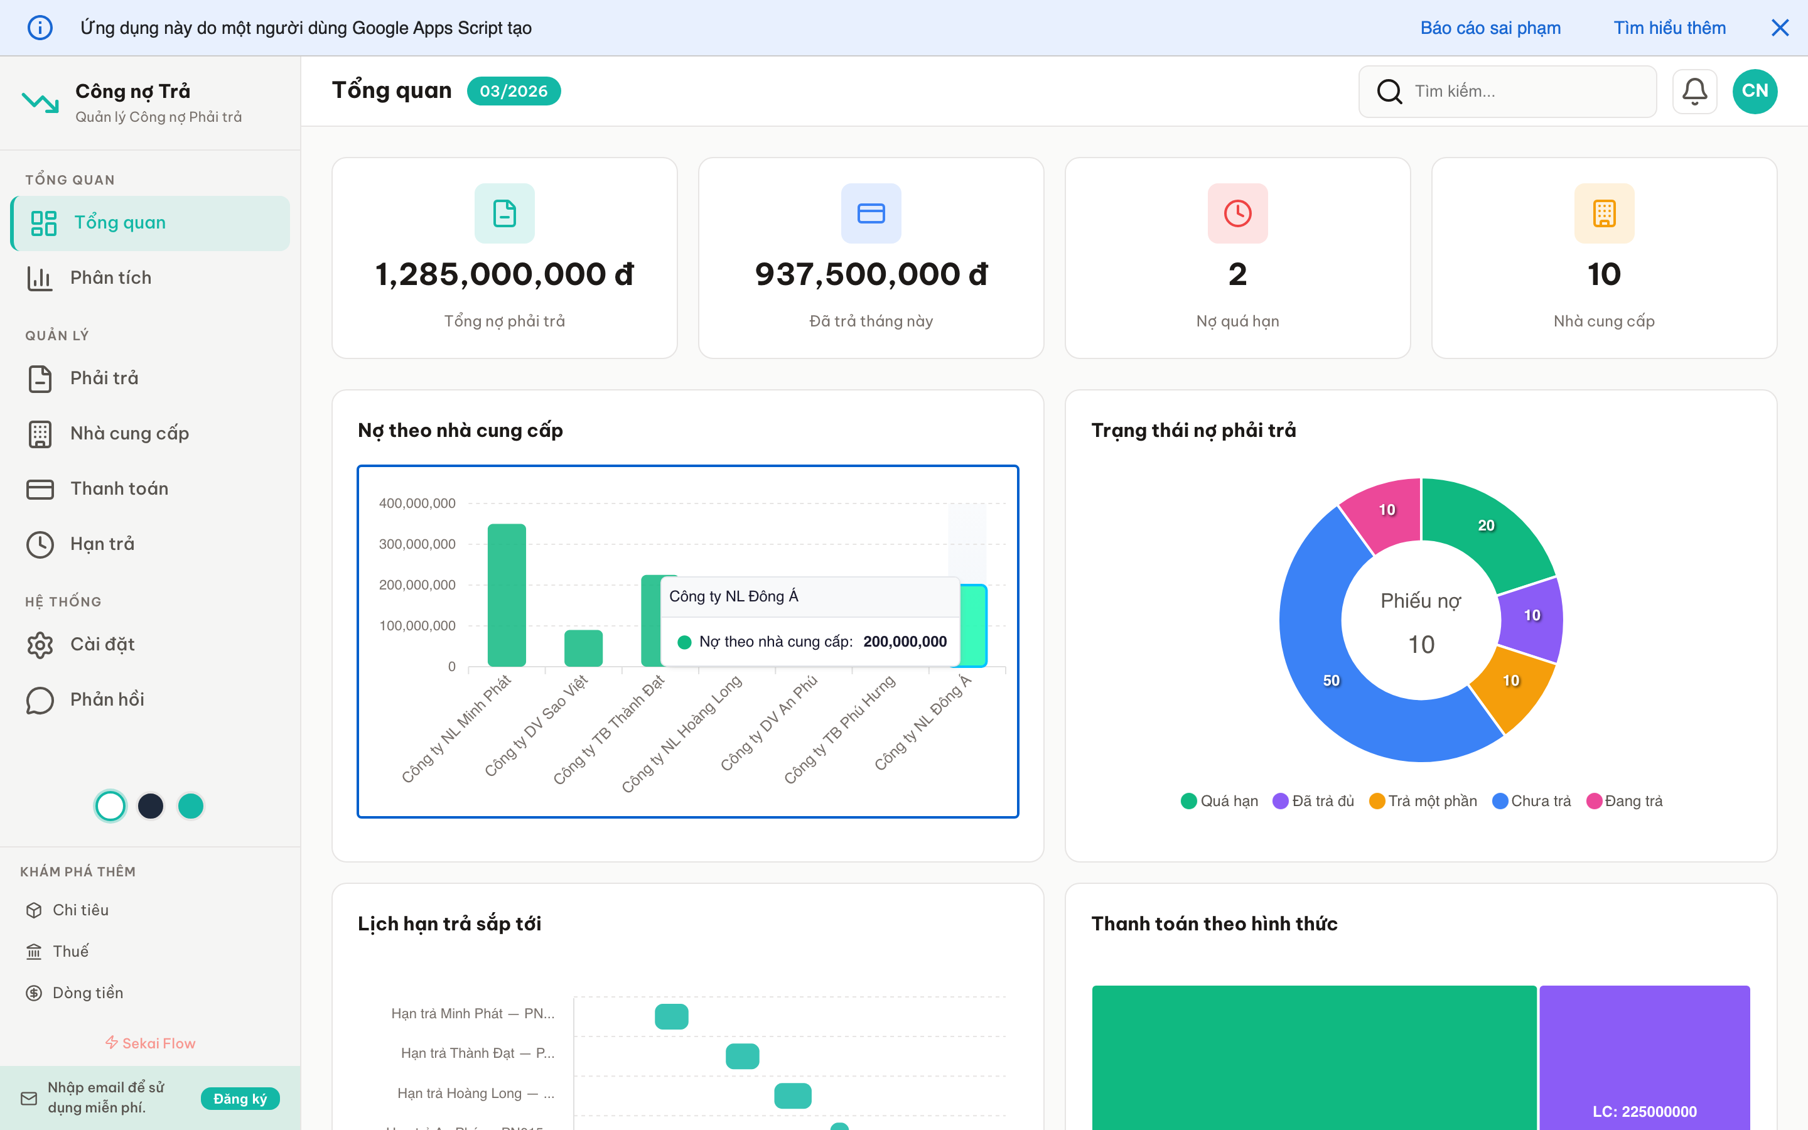Open the Chi tiêu module
The height and width of the screenshot is (1130, 1808).
pyautogui.click(x=82, y=910)
